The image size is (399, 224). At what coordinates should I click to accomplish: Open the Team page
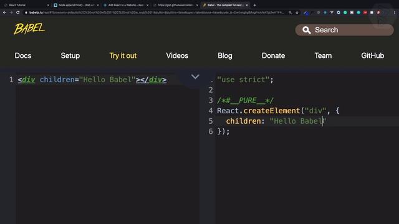pyautogui.click(x=323, y=55)
